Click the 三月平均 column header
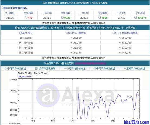The height and width of the screenshot is (125, 150). click(122, 13)
